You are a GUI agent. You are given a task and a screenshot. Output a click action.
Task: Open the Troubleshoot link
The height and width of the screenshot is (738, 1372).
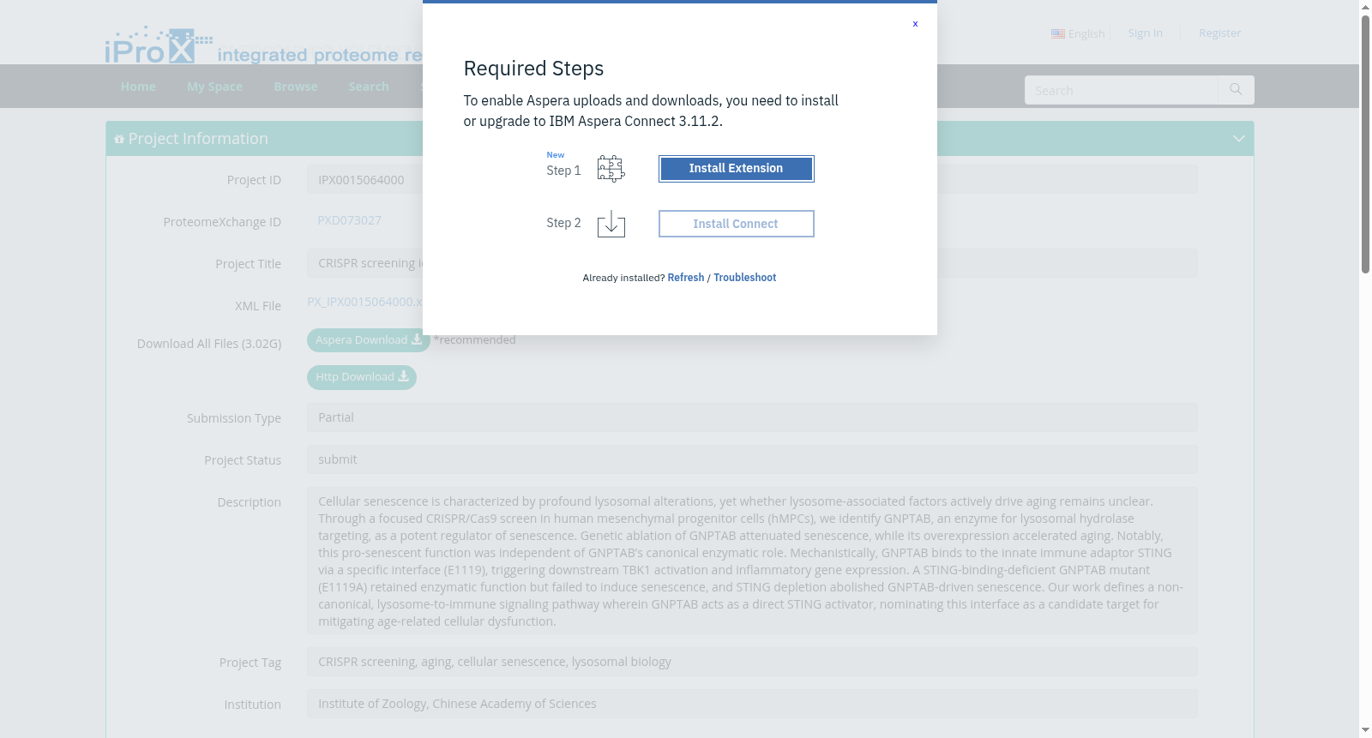pyautogui.click(x=744, y=278)
